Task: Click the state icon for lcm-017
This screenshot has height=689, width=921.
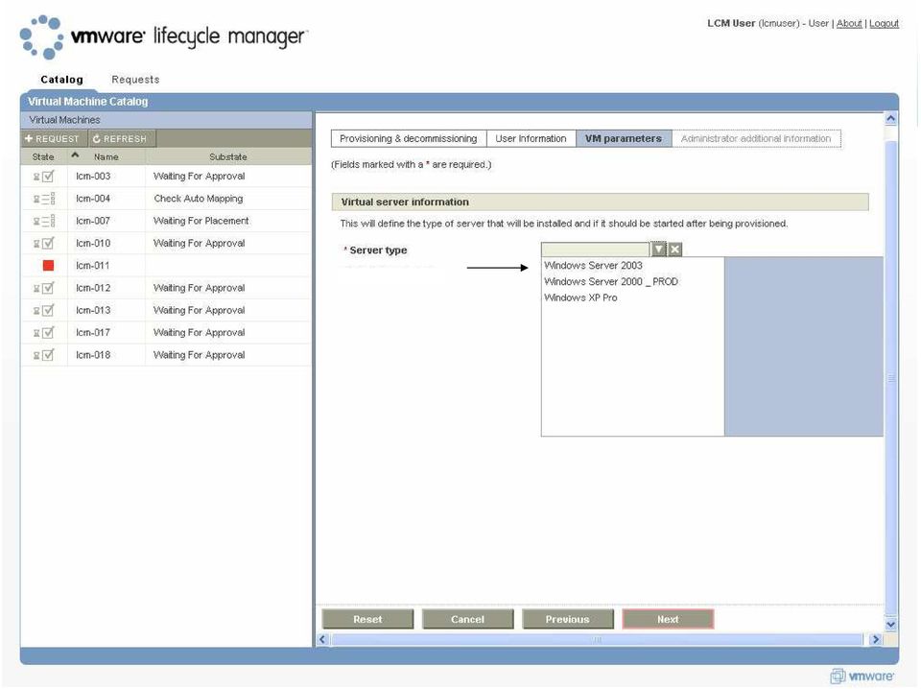Action: coord(44,332)
